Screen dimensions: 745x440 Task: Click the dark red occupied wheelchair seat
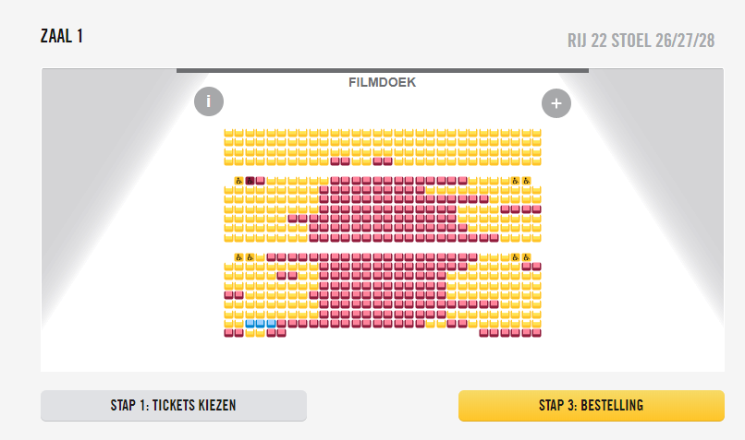pos(250,181)
